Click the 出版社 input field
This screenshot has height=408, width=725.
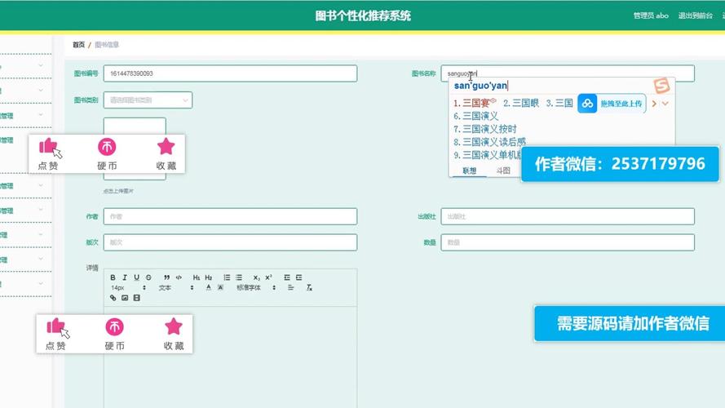coord(568,216)
